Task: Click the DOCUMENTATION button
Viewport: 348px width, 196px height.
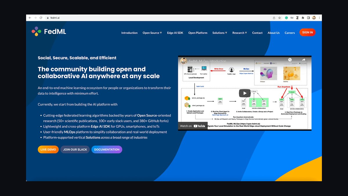Action: point(107,150)
